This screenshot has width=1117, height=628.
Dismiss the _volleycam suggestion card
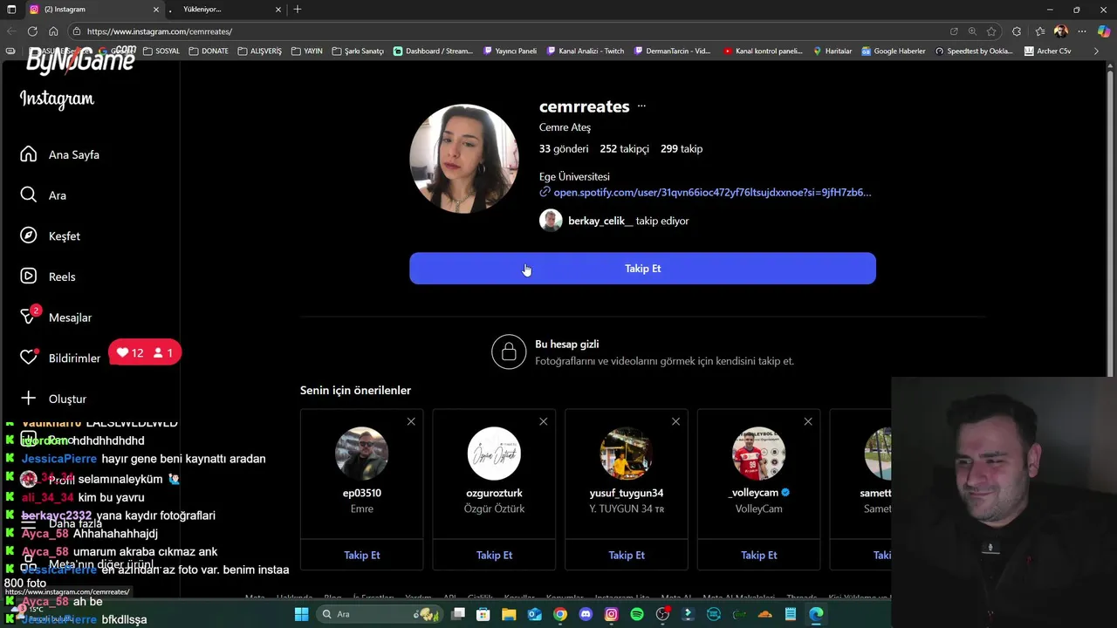[808, 421]
